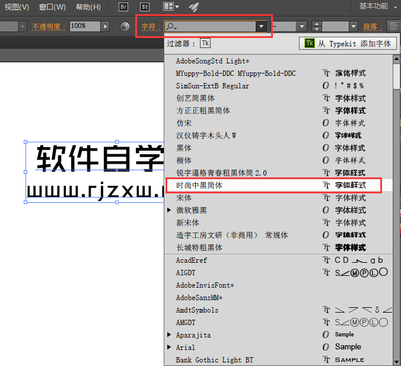Click the GPU performance rocket icon
Screen dimensions: 401x366
tap(193, 7)
